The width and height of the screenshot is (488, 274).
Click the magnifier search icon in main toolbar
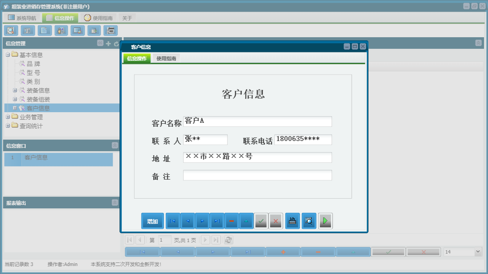coord(11,31)
